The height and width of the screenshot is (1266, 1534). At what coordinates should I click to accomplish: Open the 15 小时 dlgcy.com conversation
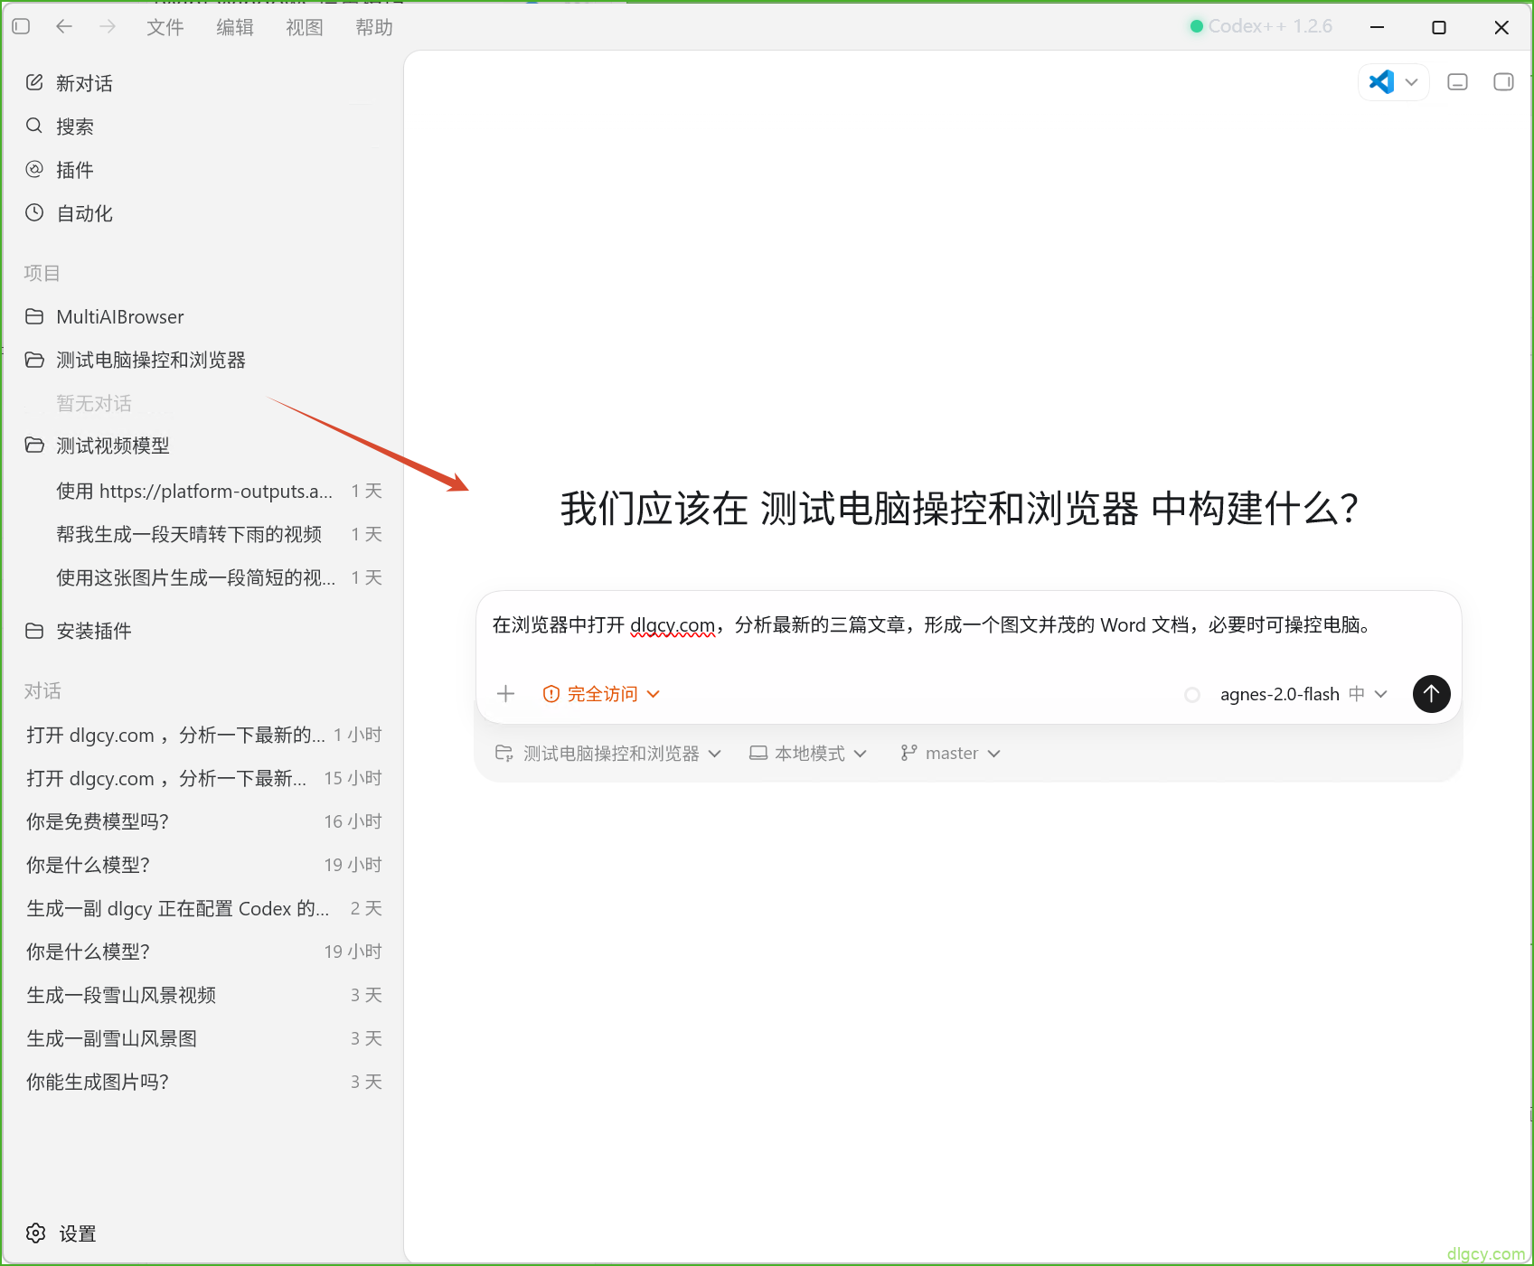pyautogui.click(x=202, y=778)
